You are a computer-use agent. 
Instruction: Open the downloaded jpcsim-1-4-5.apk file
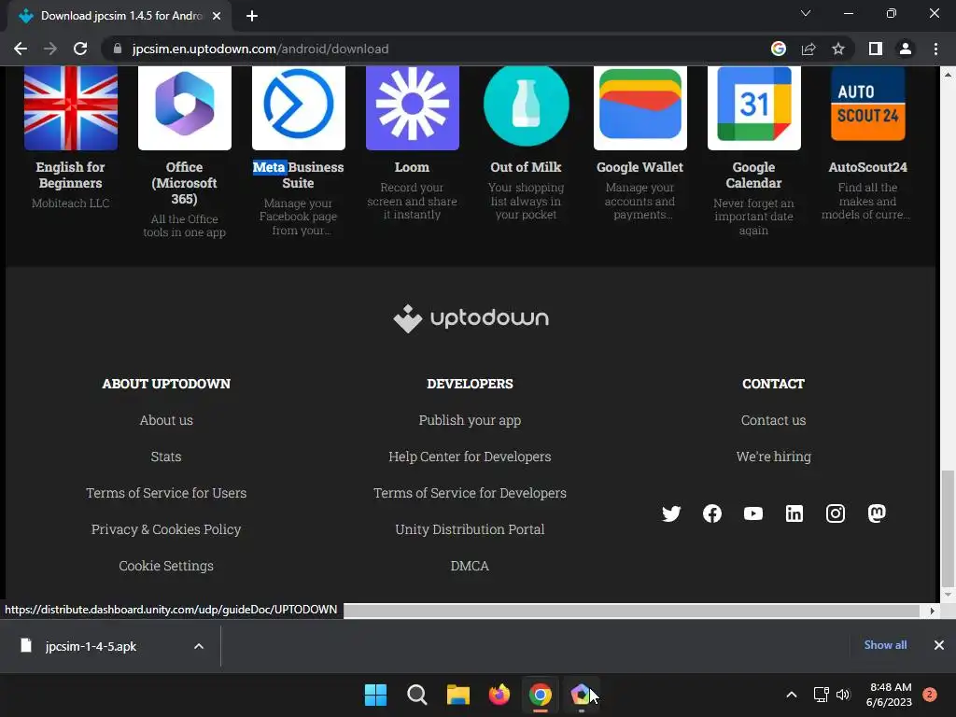click(x=91, y=646)
